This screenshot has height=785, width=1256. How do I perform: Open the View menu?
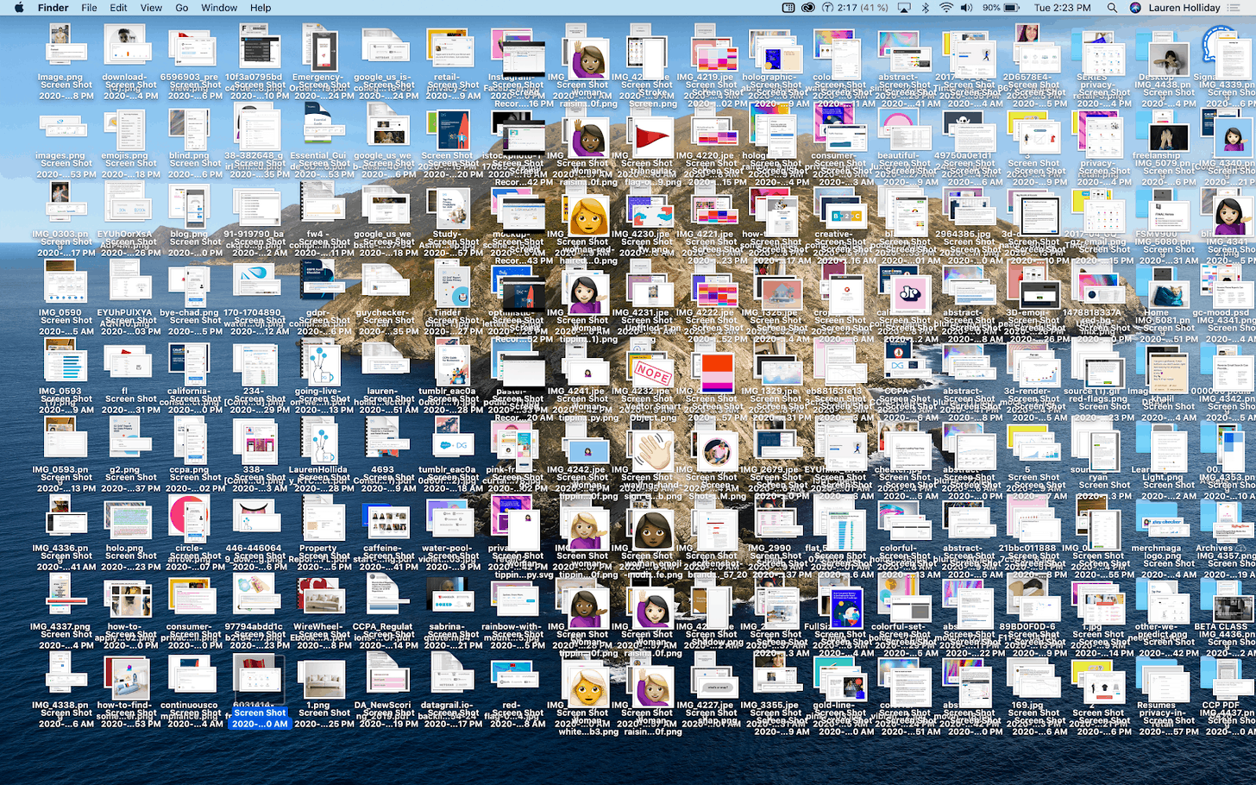point(151,8)
